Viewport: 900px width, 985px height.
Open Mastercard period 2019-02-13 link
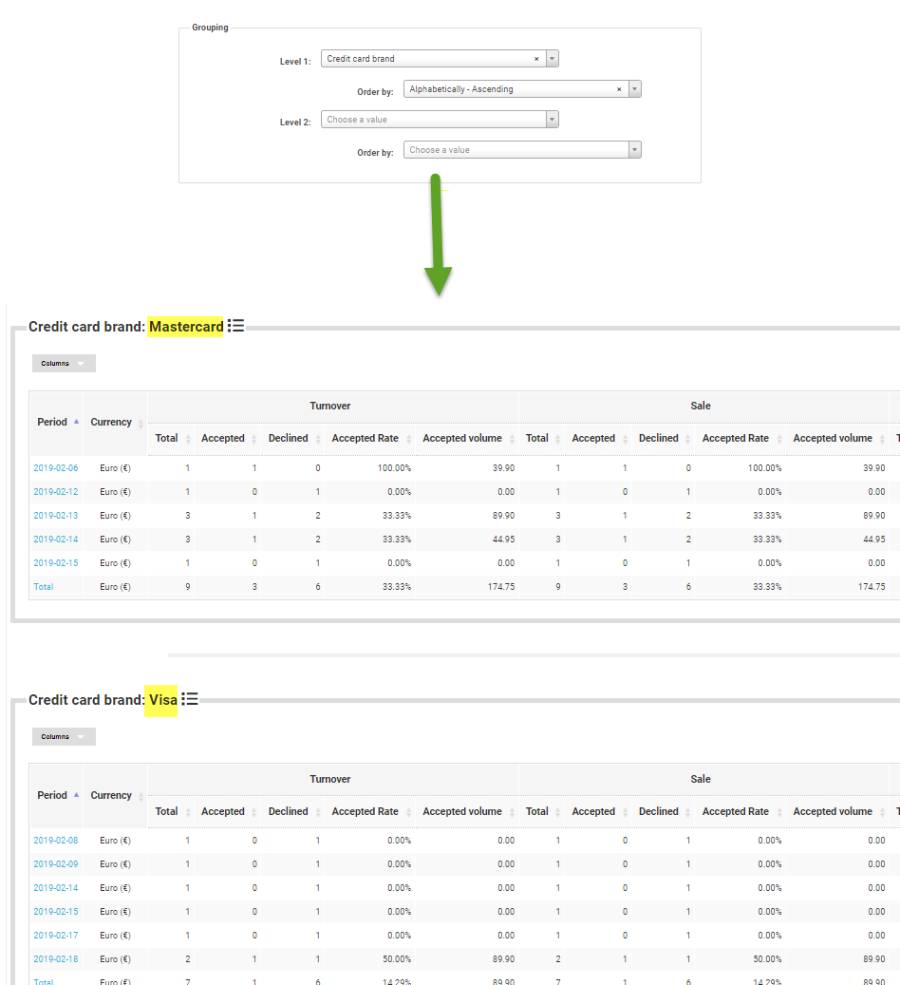56,516
